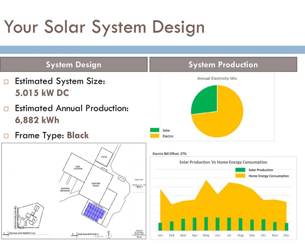305x245 pixels.
Task: Click green Solar Production legend marker in bar chart
Action: click(241, 170)
